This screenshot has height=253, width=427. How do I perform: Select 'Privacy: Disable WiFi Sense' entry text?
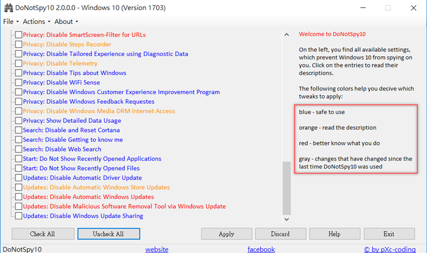pos(61,82)
